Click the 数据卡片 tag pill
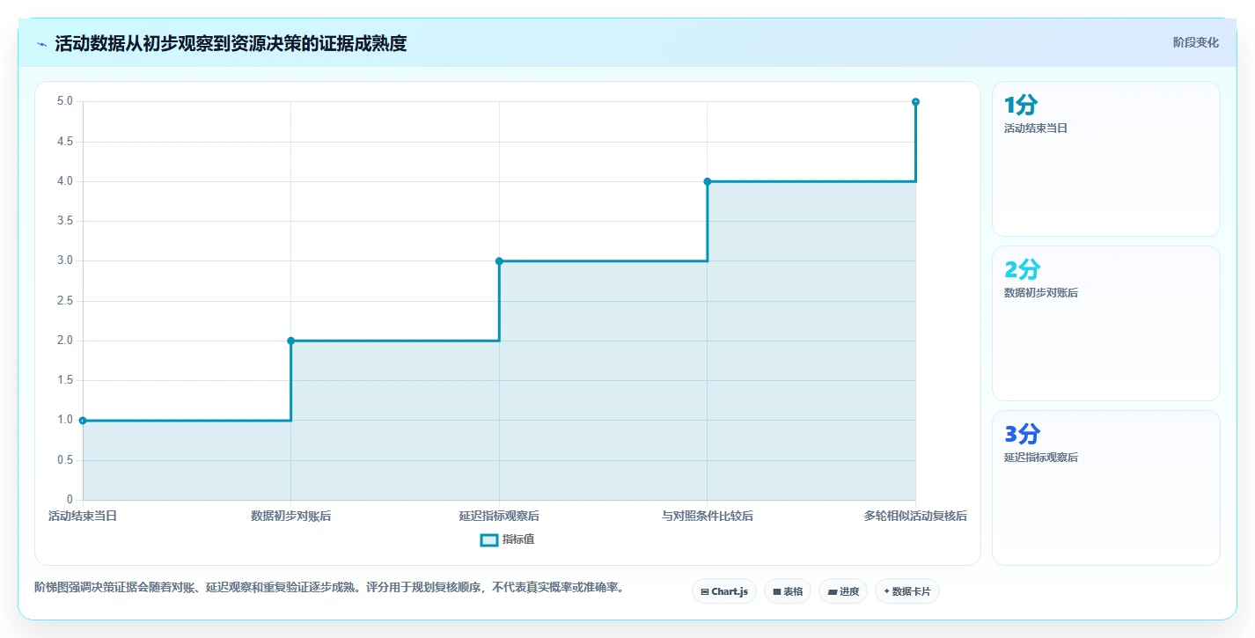1255x638 pixels. tap(907, 591)
